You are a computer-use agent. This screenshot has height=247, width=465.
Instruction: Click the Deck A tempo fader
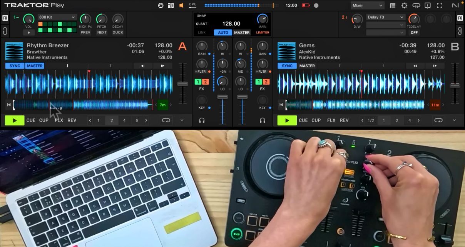click(x=182, y=83)
